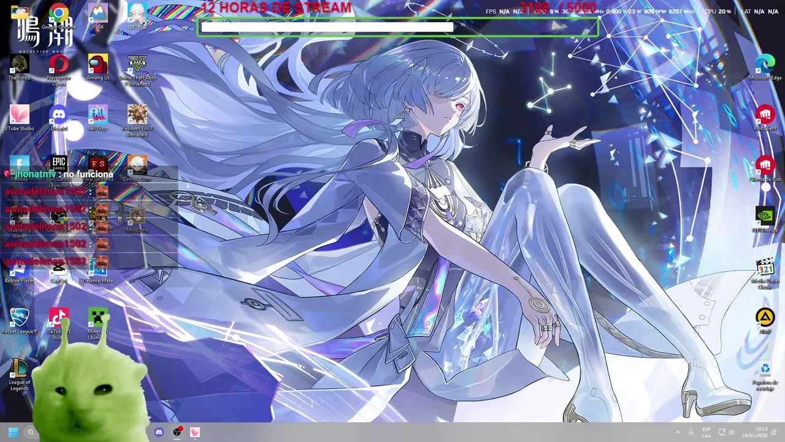Screen dimensions: 785x442
Task: Switch to OBS Studio in taskbar
Action: pyautogui.click(x=177, y=432)
